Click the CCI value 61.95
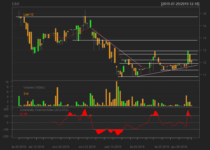The height and width of the screenshot is (150, 210). point(24,114)
